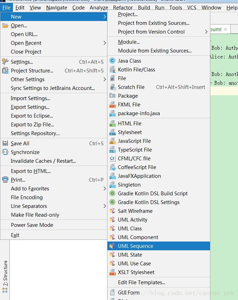Select Edit File Templates option

pos(159,282)
